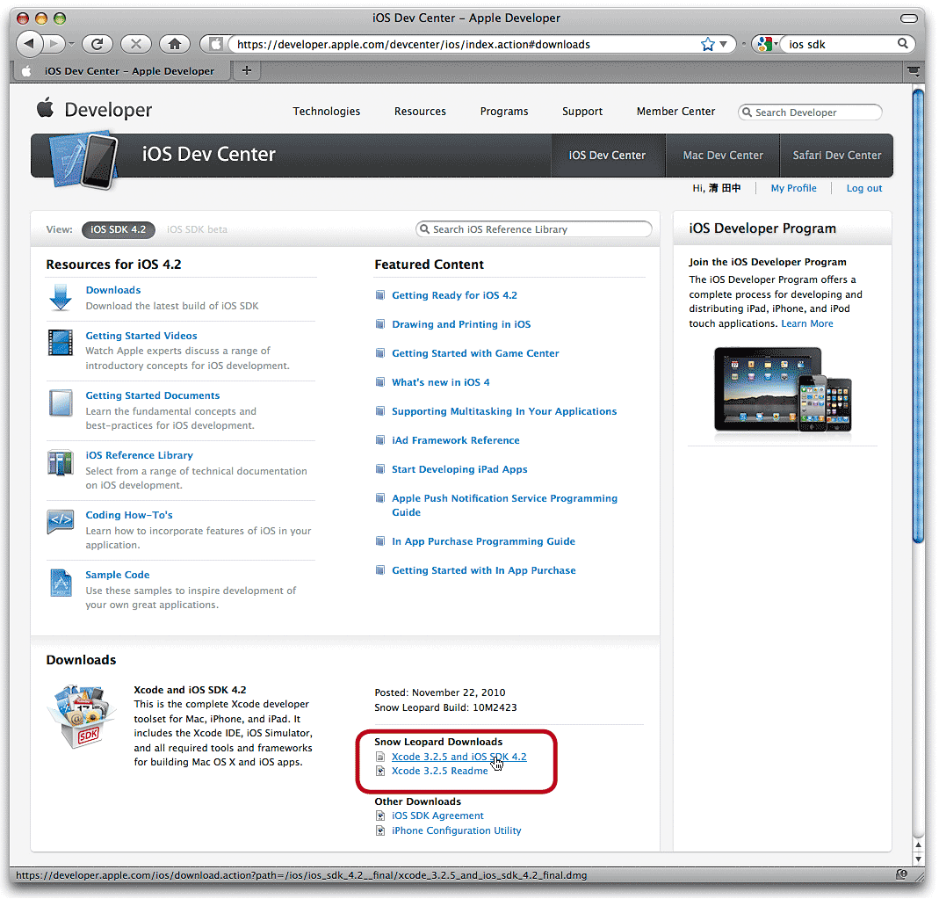Stop loading with the X toolbar icon
The width and height of the screenshot is (939, 899).
[136, 44]
